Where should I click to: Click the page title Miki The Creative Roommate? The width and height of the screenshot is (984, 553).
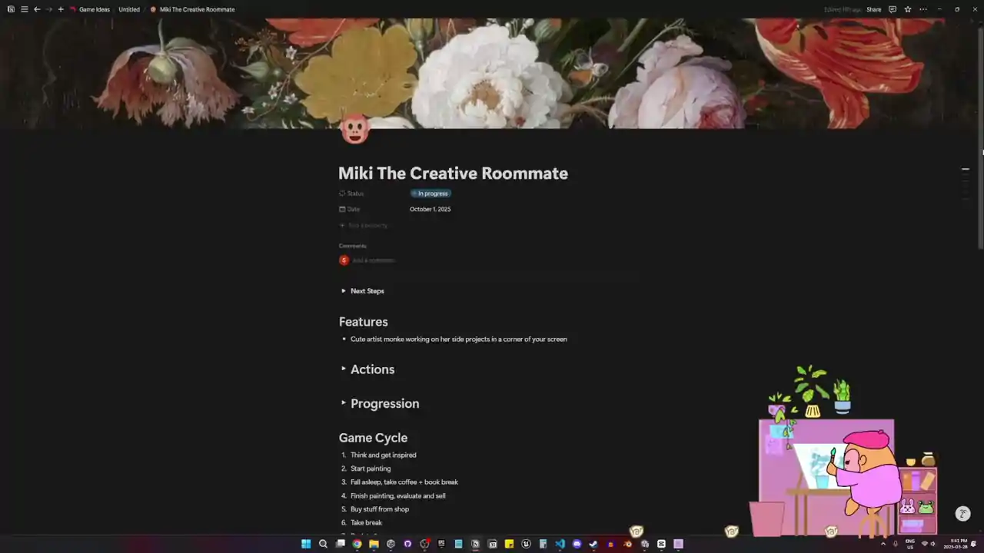(x=453, y=173)
